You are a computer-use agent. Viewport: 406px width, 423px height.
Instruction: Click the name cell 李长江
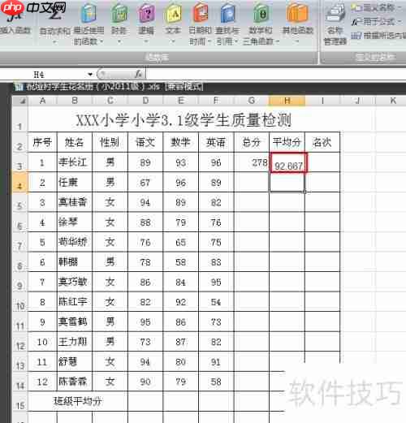(75, 162)
